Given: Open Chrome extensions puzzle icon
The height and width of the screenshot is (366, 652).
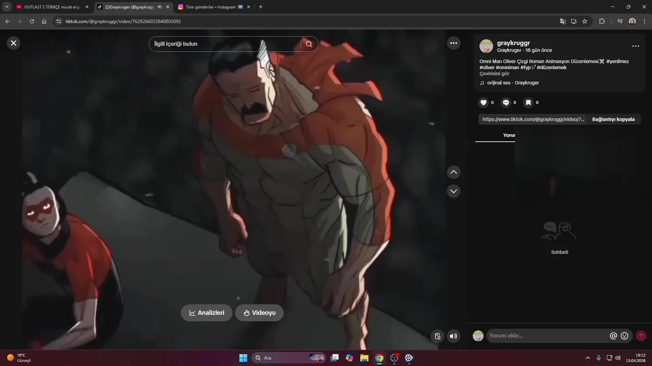Looking at the screenshot, I should click(x=602, y=21).
